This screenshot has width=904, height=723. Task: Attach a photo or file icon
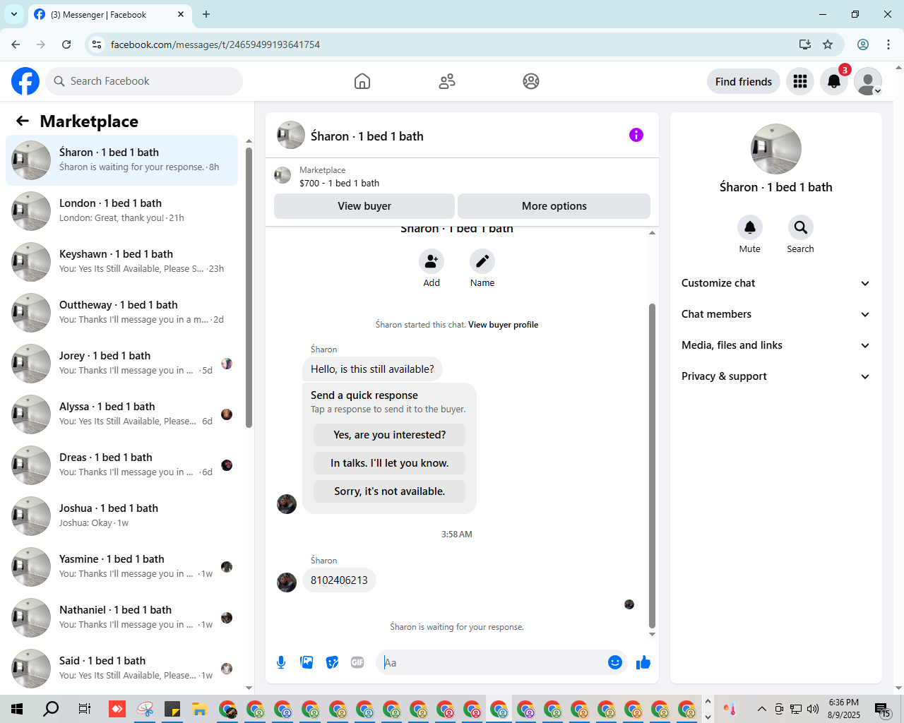coord(307,662)
